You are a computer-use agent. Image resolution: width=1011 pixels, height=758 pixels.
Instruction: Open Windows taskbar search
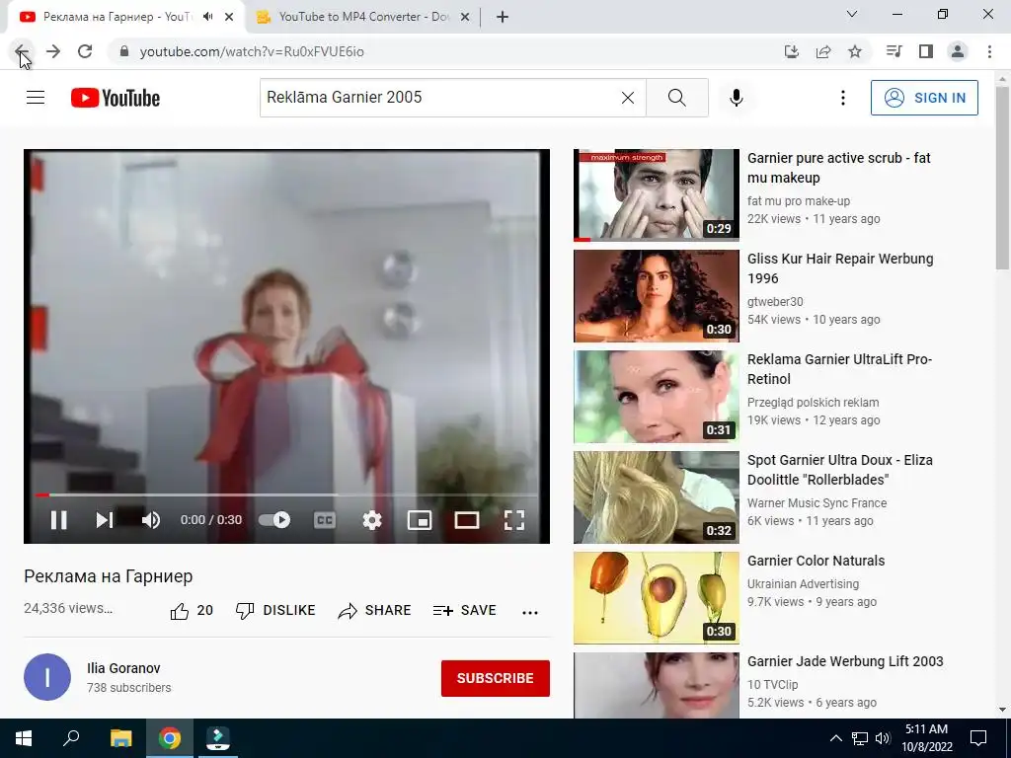pyautogui.click(x=71, y=738)
